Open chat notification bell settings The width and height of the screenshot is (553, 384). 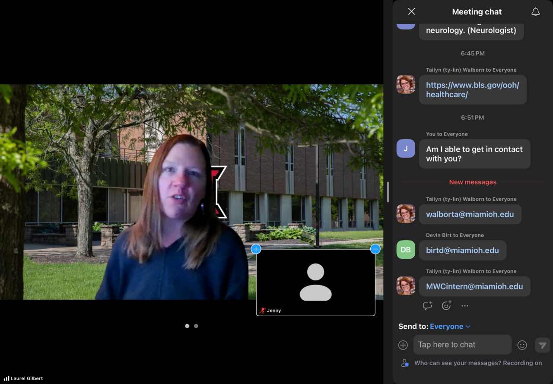tap(535, 12)
